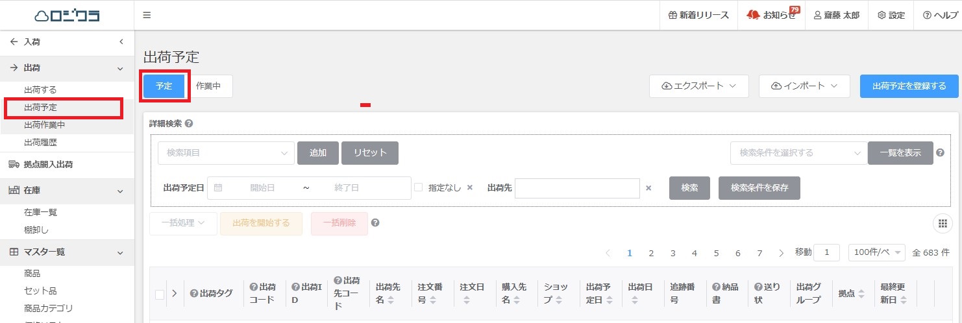The image size is (962, 323).
Task: Click the 詳細検索 help question icon
Action: point(188,123)
